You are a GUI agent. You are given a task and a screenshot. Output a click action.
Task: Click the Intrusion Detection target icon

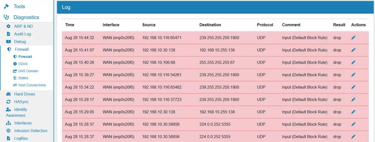point(8,131)
